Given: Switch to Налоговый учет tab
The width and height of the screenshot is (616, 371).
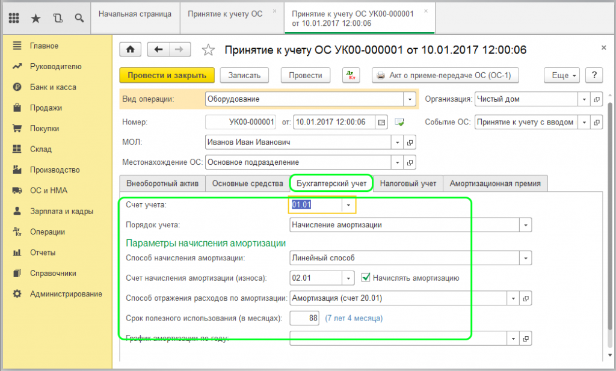Looking at the screenshot, I should pyautogui.click(x=408, y=183).
